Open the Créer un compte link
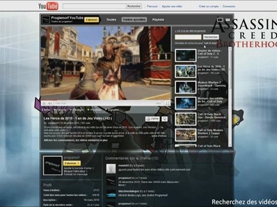This screenshot has height=207, width=277. pos(209,6)
